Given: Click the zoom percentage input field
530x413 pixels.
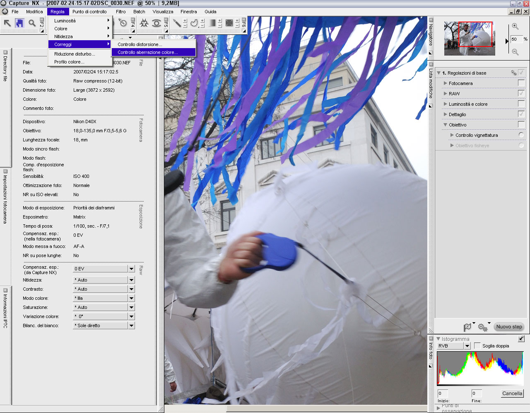Looking at the screenshot, I should point(516,39).
